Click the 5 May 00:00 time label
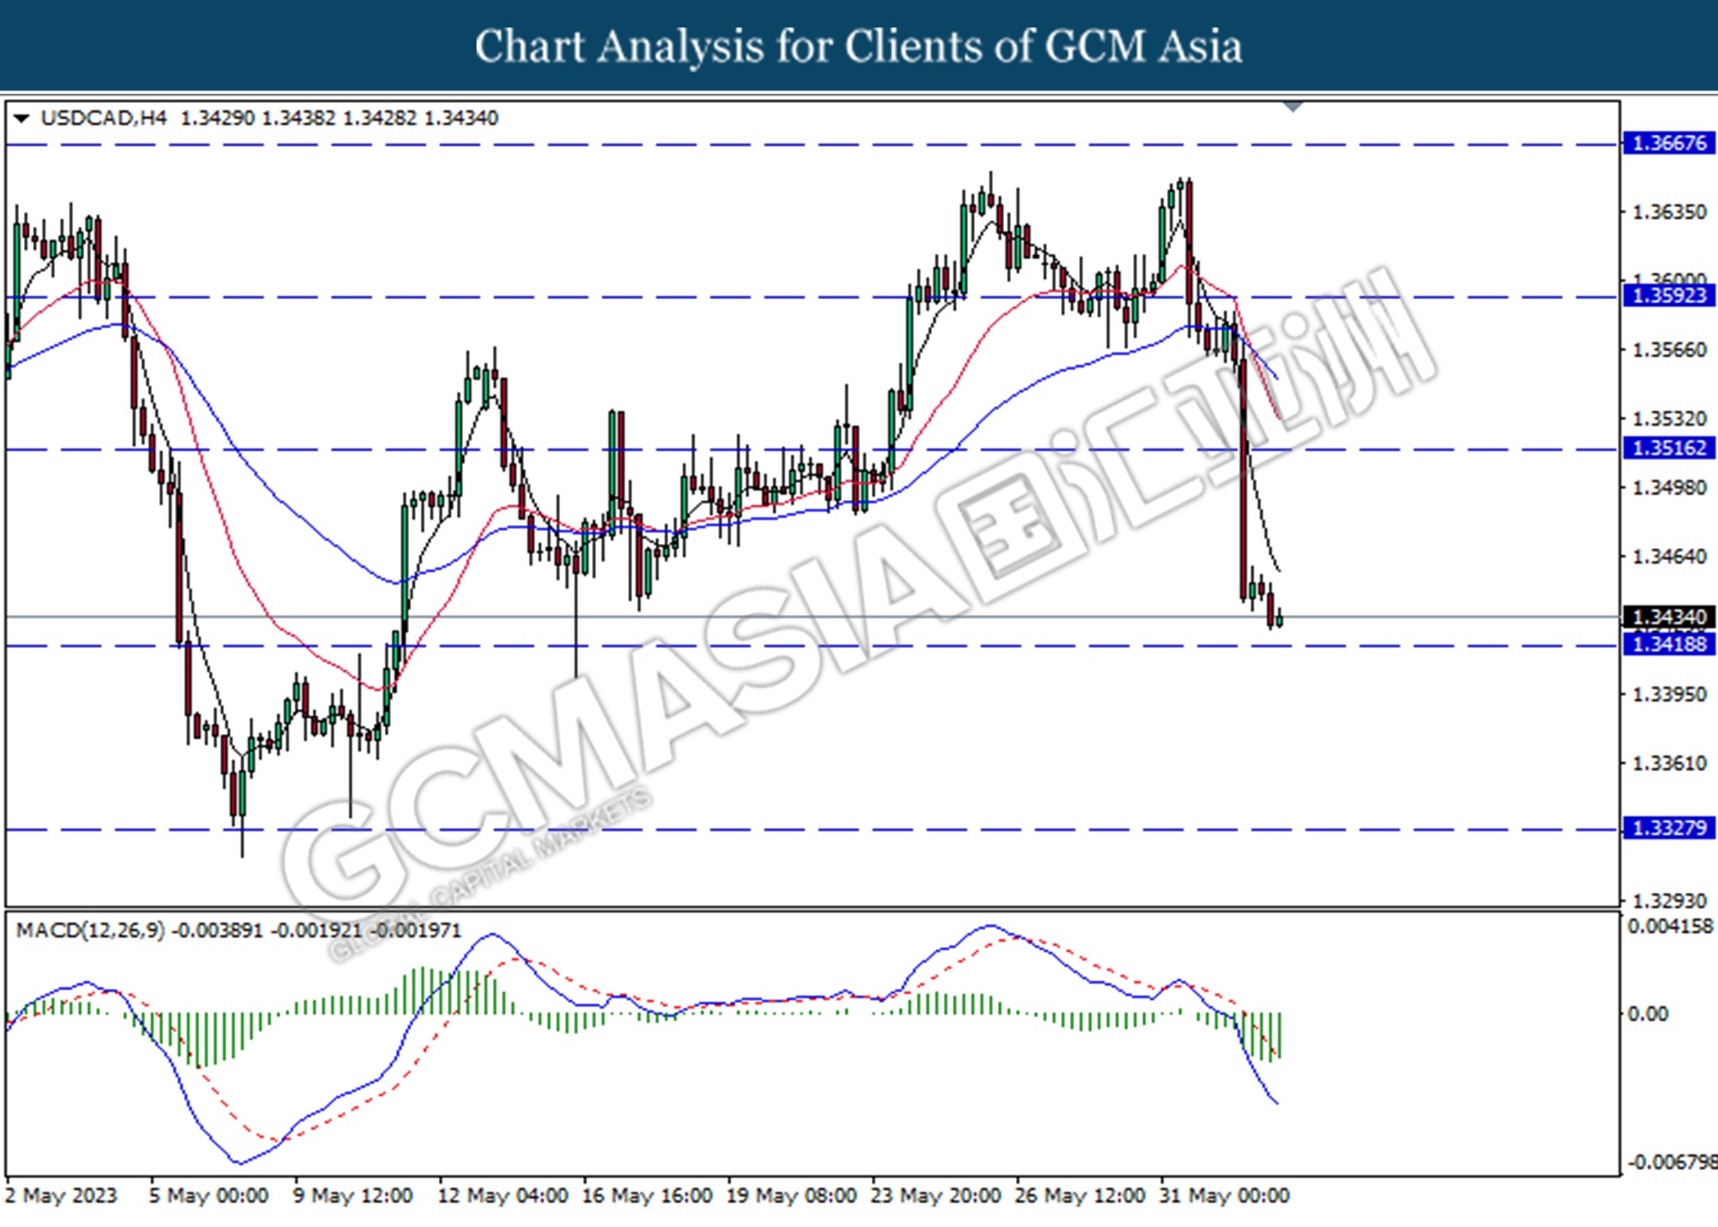Screen dimensions: 1718x1227 point(209,1196)
